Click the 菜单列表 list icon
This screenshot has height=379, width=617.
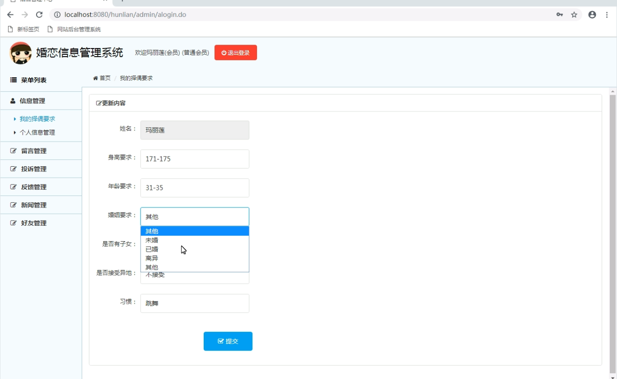click(x=13, y=80)
